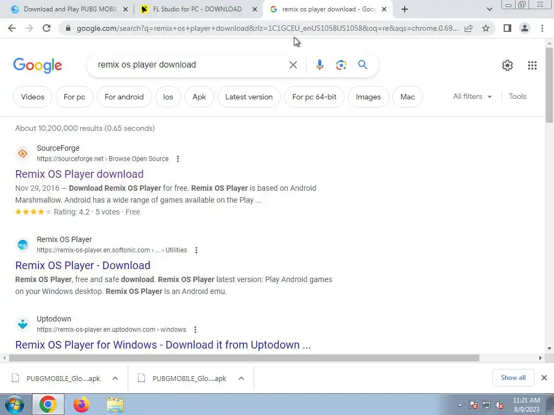Image resolution: width=554 pixels, height=415 pixels.
Task: Open the Windows Start menu
Action: coord(15,404)
